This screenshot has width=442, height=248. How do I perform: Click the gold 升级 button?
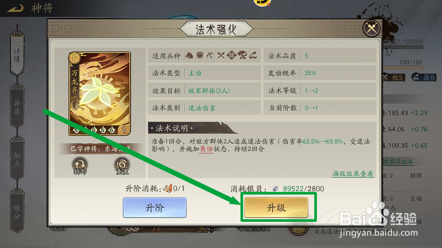click(x=276, y=208)
